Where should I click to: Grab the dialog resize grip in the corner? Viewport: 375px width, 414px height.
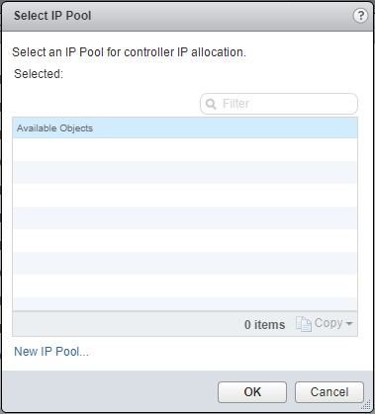tap(367, 405)
